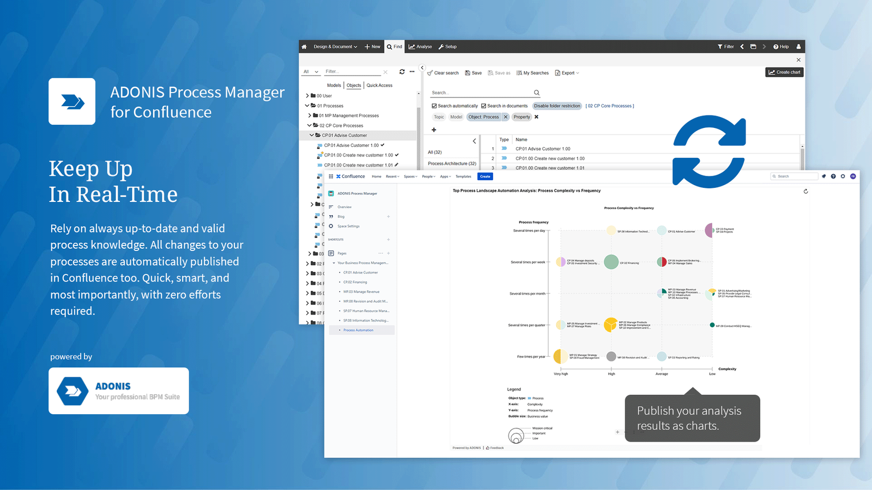
Task: Select CP.01.00 Create new customer 1.01 in tree
Action: [358, 165]
